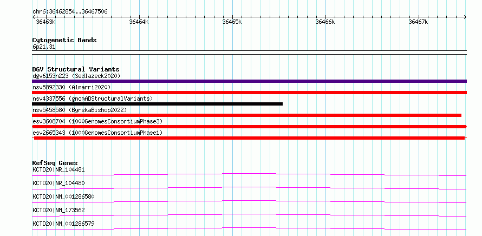Click the 36465k ruler position label
The height and width of the screenshot is (236, 482).
pos(232,22)
